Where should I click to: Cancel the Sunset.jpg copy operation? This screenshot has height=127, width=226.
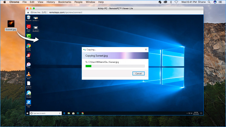(x=138, y=74)
